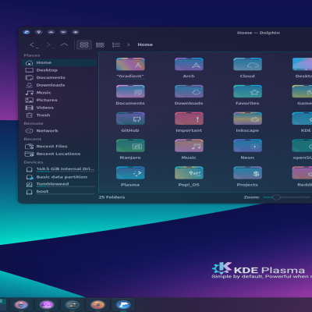Click the 25 Folders status text
Viewport: 312px width, 312px height.
[x=112, y=197]
